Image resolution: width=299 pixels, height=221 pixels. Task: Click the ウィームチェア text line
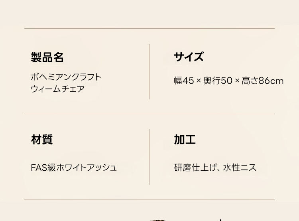[58, 89]
